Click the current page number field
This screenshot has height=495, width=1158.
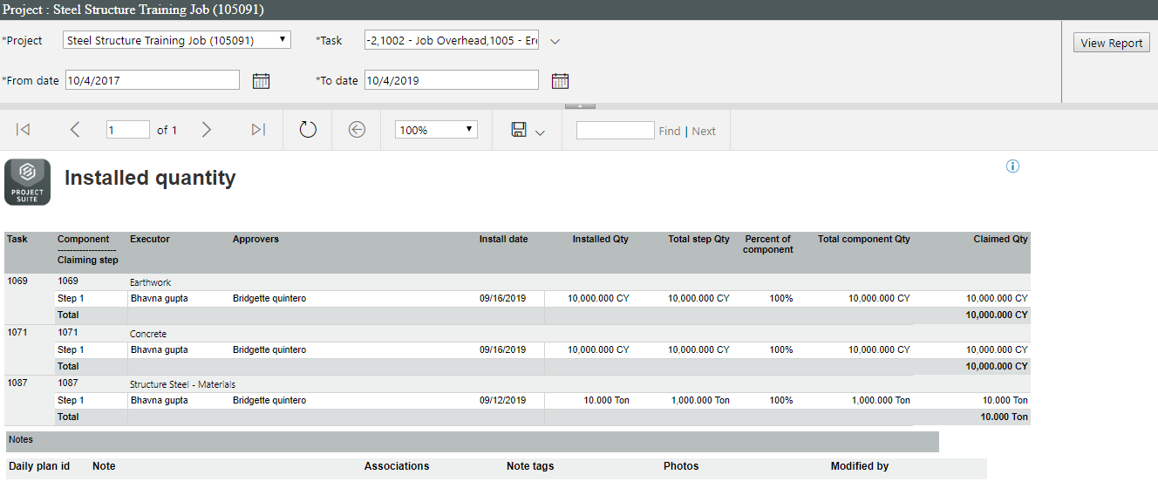128,130
